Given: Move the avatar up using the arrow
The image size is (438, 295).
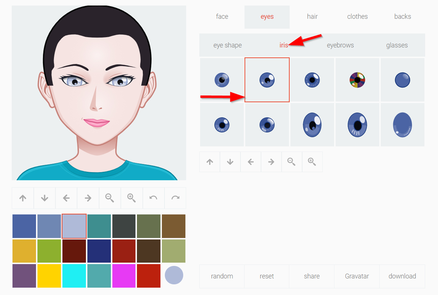Looking at the screenshot, I should click(23, 198).
